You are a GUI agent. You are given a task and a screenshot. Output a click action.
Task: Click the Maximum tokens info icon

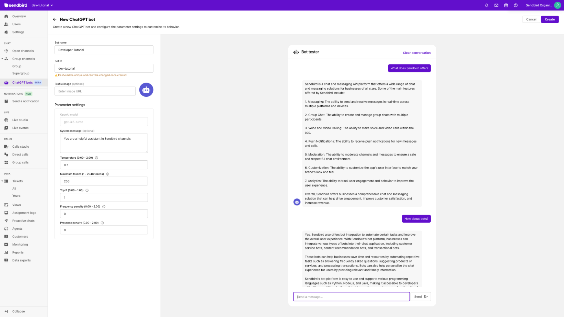[107, 174]
